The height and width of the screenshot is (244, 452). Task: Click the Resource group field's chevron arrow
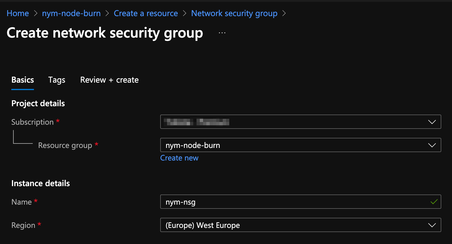click(x=432, y=145)
